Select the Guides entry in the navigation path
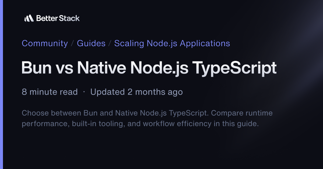Screen dimensions: 323x169 pos(91,43)
